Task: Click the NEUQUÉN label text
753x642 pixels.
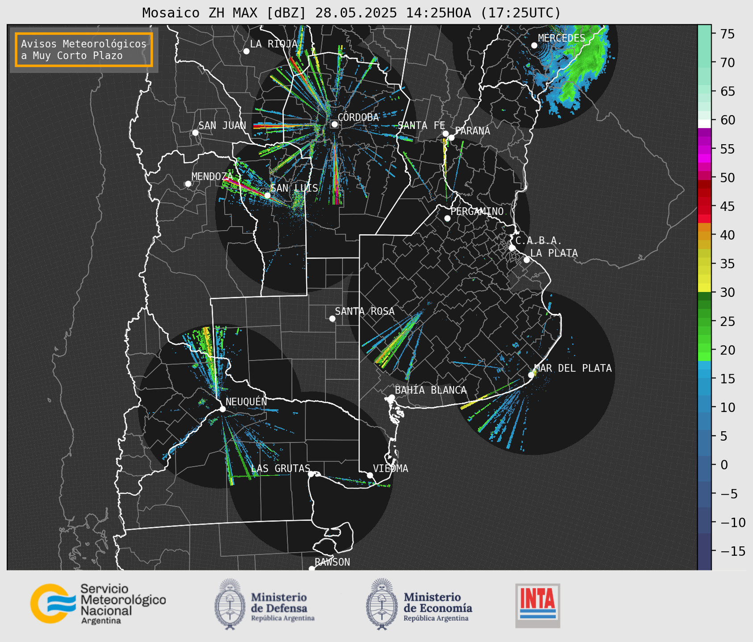Action: point(246,401)
